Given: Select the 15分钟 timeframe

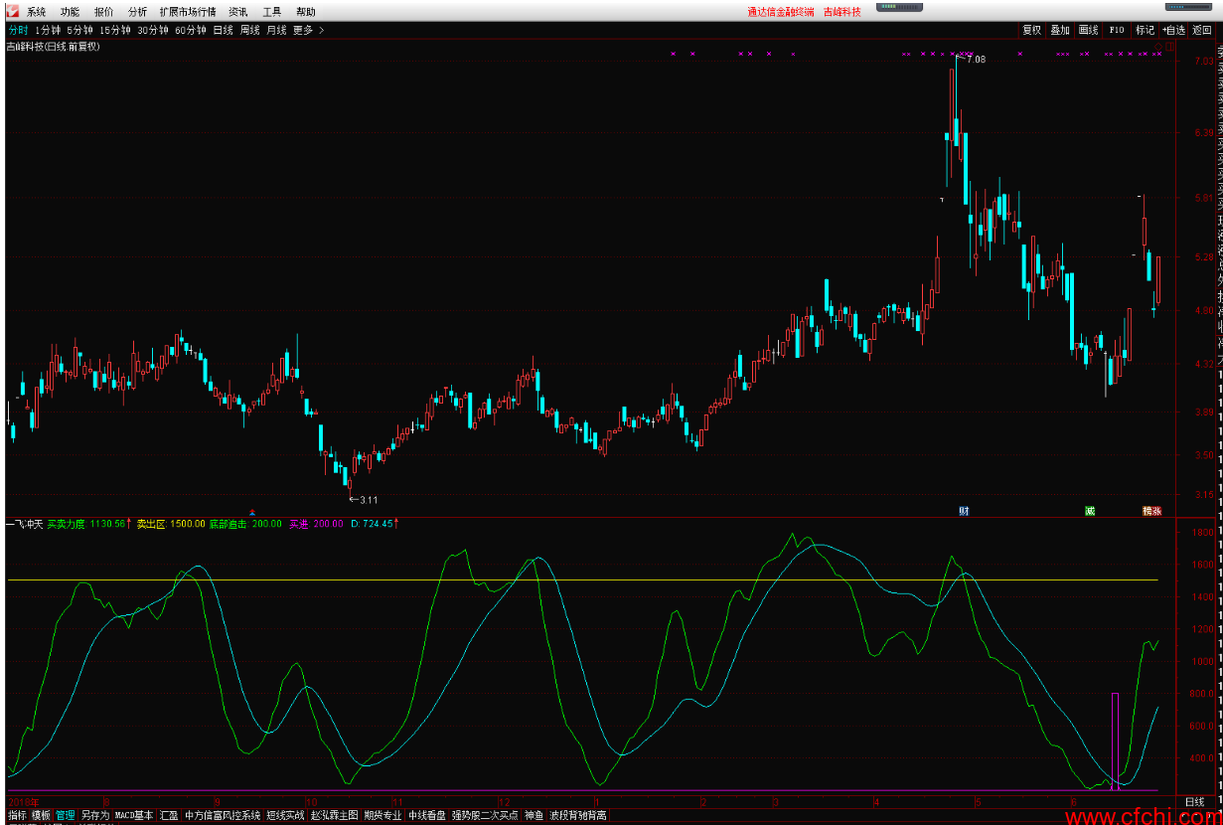Looking at the screenshot, I should pos(115,30).
